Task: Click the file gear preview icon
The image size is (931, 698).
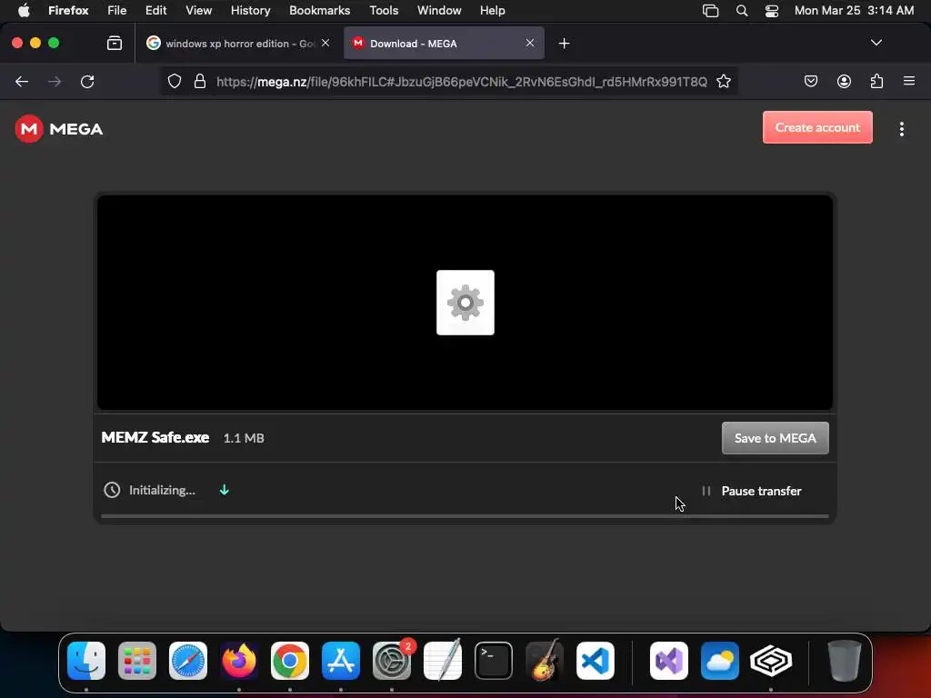Action: coord(465,303)
